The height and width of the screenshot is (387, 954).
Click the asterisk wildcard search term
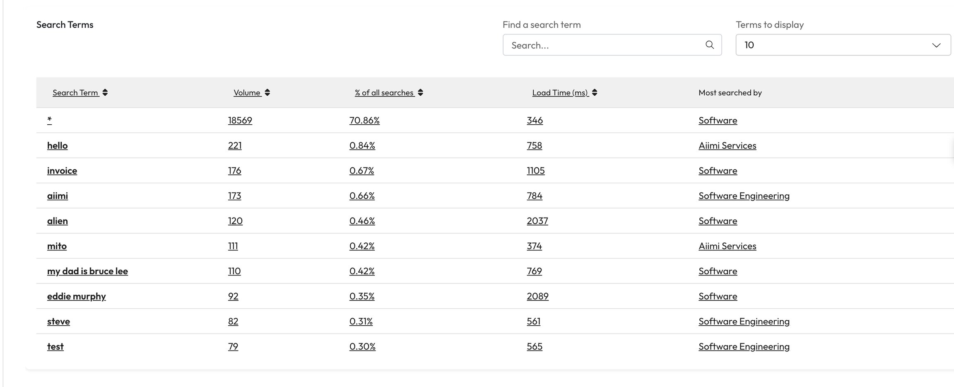point(49,120)
